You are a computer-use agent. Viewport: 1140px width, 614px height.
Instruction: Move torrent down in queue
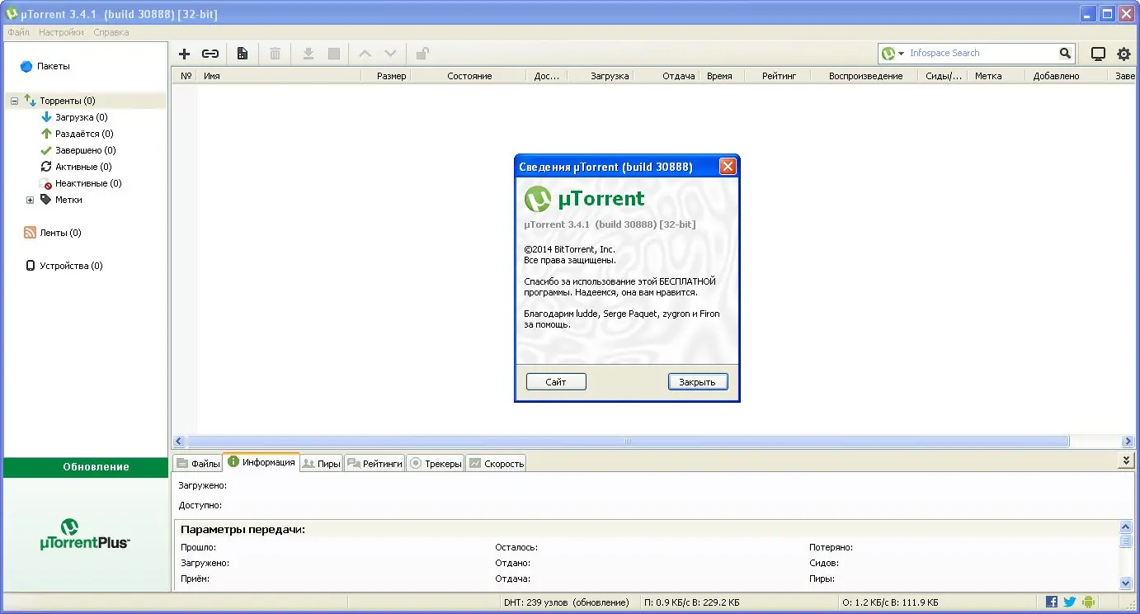(390, 54)
